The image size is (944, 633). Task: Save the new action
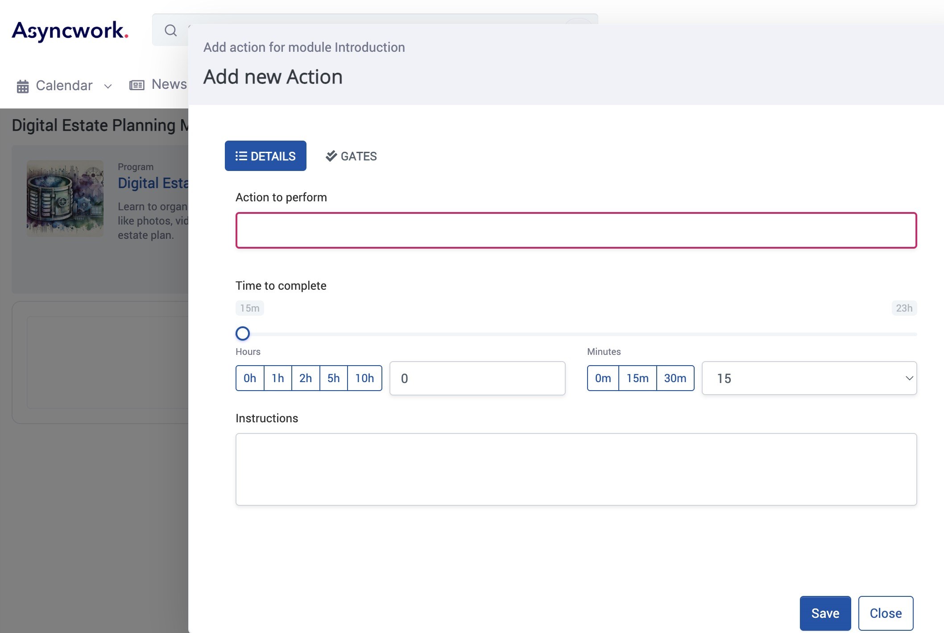pos(825,613)
